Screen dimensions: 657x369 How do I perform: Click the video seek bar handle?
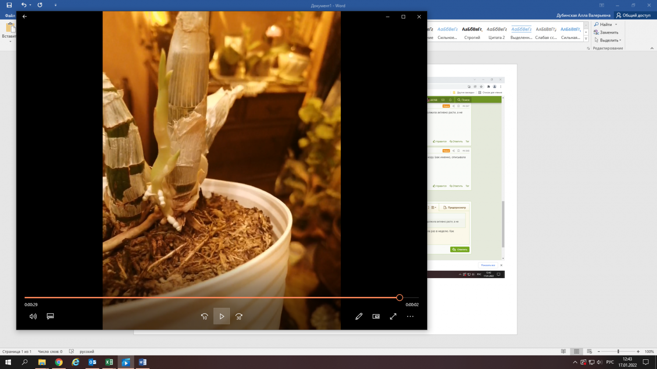click(399, 298)
